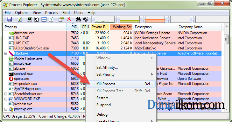This screenshot has width=232, height=122.
Task: Sort by the Description column header
Action: [155, 27]
